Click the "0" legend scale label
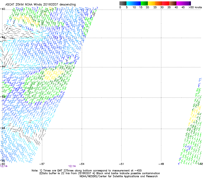Image resolution: width=203 pixels, height=178 pixels. [x=120, y=7]
